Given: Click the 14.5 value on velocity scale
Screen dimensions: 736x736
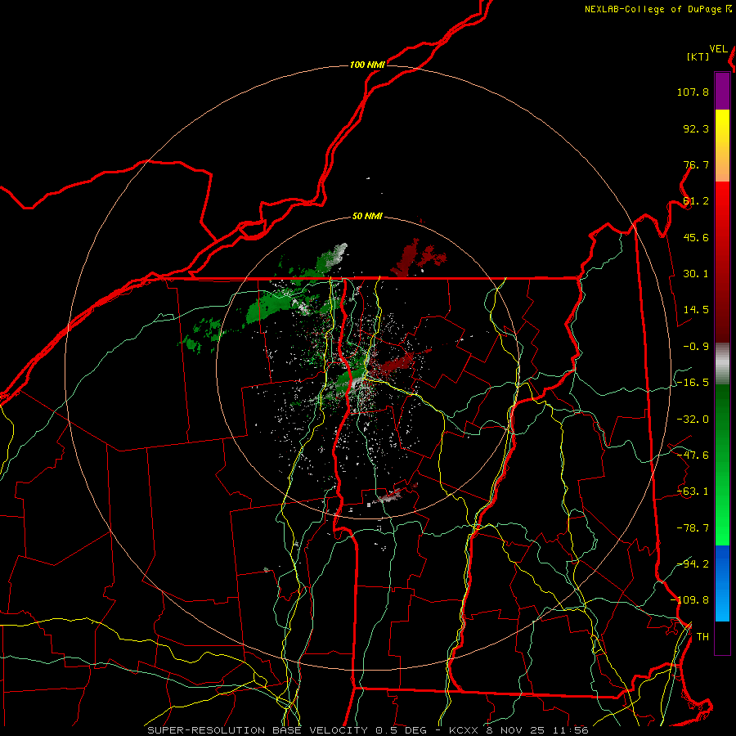Looking at the screenshot, I should tap(696, 310).
